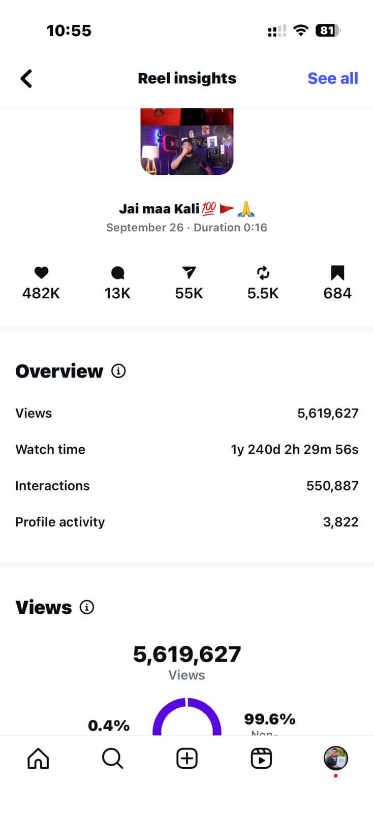Open See all insights link
Viewport: 374px width, 813px height.
(332, 78)
